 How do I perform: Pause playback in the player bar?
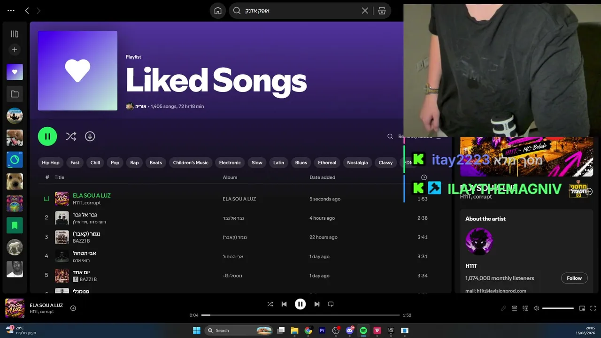click(300, 304)
